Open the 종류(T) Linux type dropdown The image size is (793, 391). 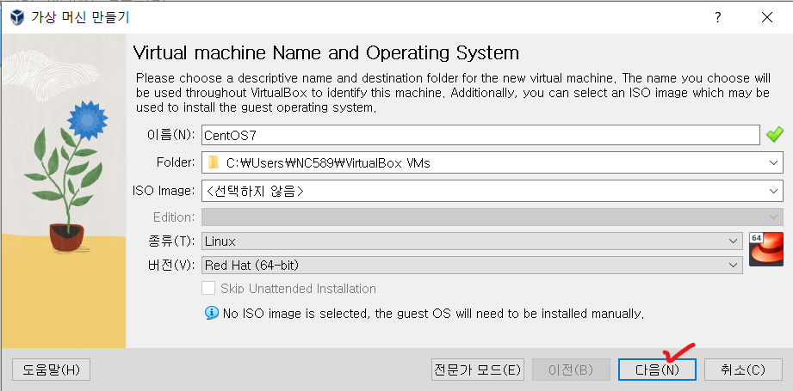click(x=473, y=241)
